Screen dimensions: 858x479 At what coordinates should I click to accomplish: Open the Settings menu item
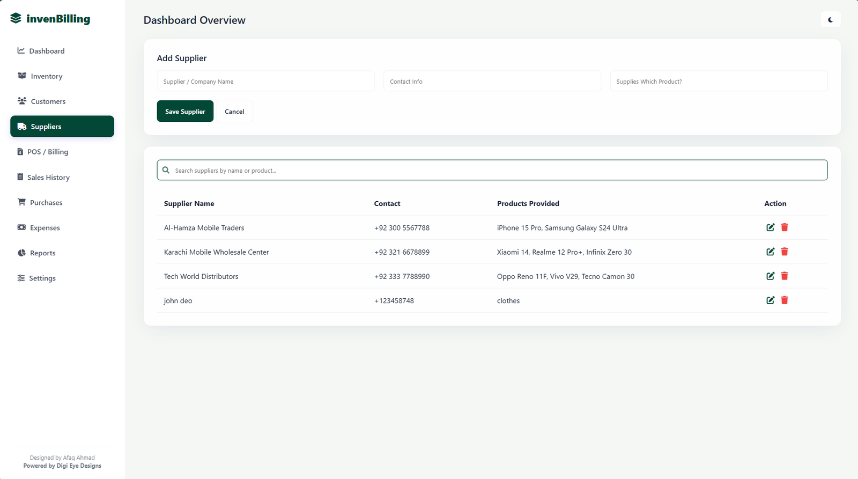(x=42, y=278)
